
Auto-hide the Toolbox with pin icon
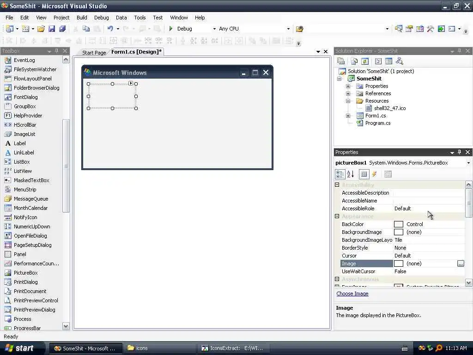[57, 51]
